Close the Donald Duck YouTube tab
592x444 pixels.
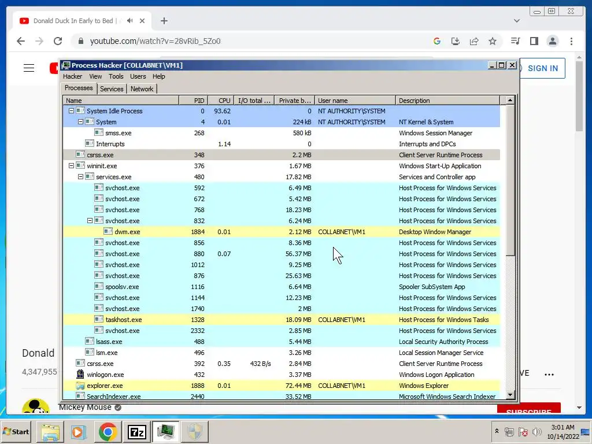pos(142,21)
